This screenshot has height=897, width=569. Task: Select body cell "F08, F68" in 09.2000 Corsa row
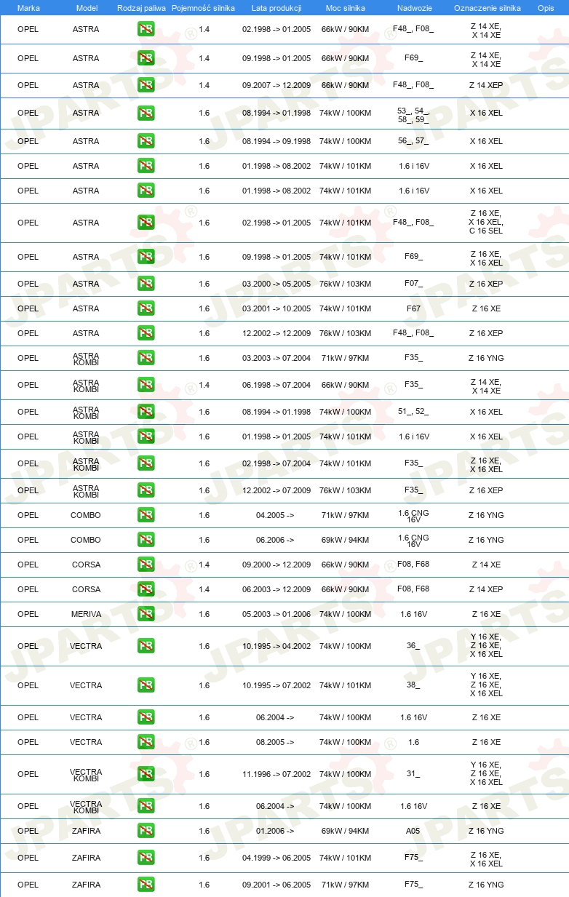click(413, 565)
